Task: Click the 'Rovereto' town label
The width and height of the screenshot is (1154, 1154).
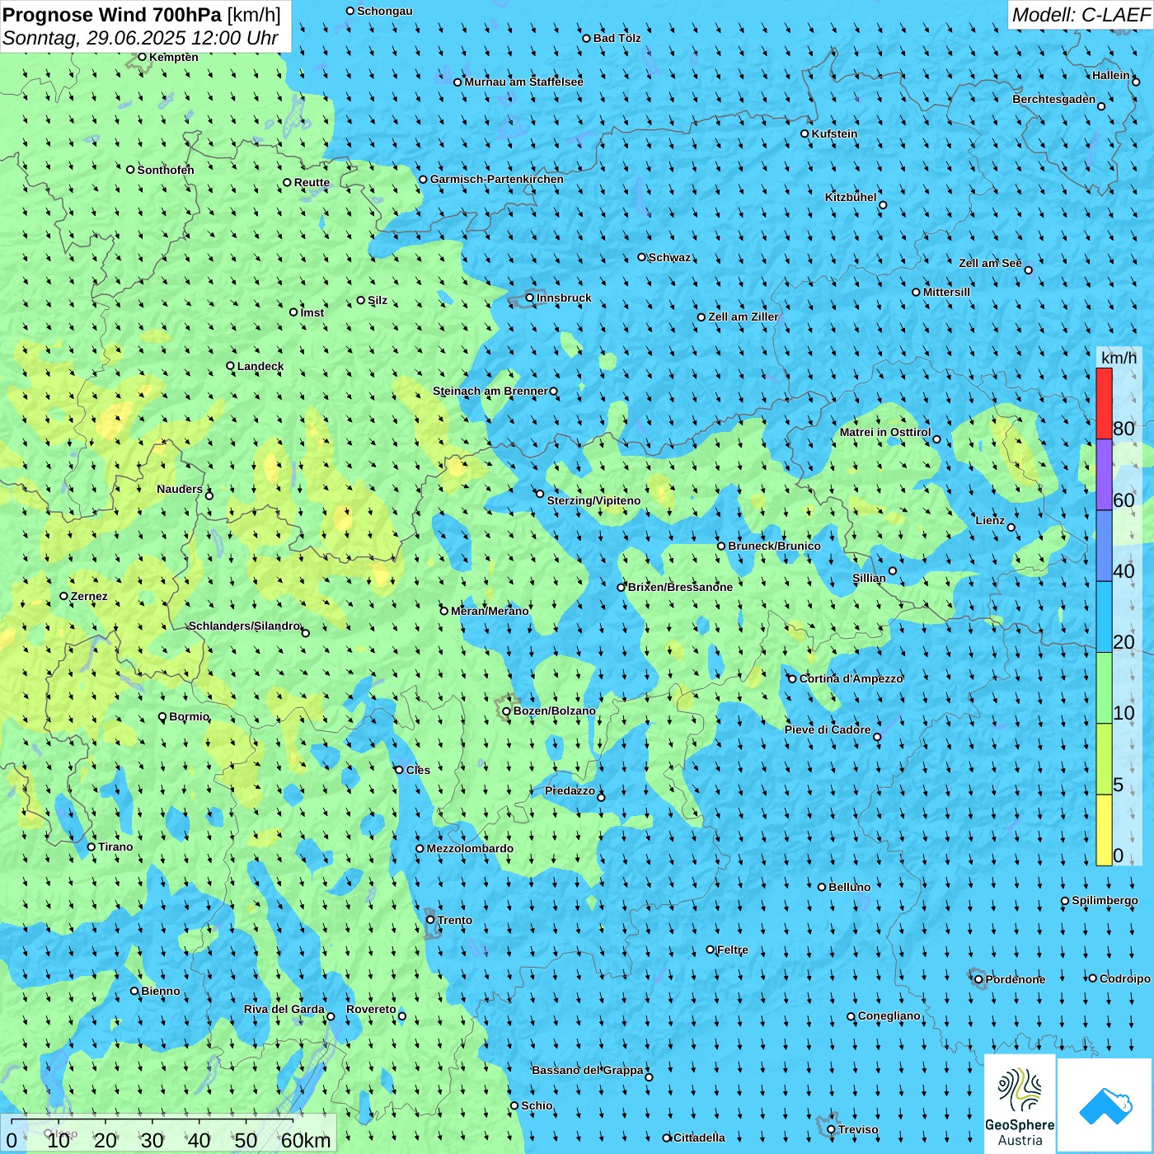Action: pos(371,1009)
